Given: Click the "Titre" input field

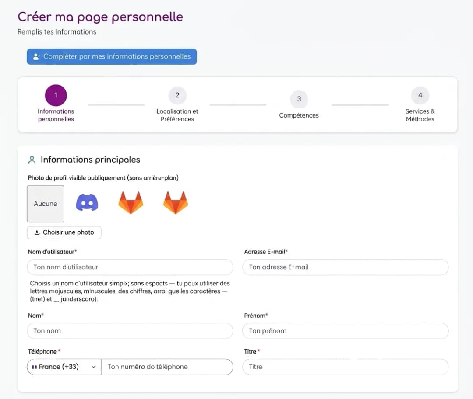Looking at the screenshot, I should pyautogui.click(x=346, y=367).
